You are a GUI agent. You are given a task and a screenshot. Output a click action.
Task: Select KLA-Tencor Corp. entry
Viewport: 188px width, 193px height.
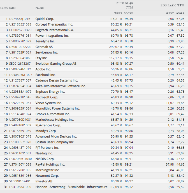48,125
